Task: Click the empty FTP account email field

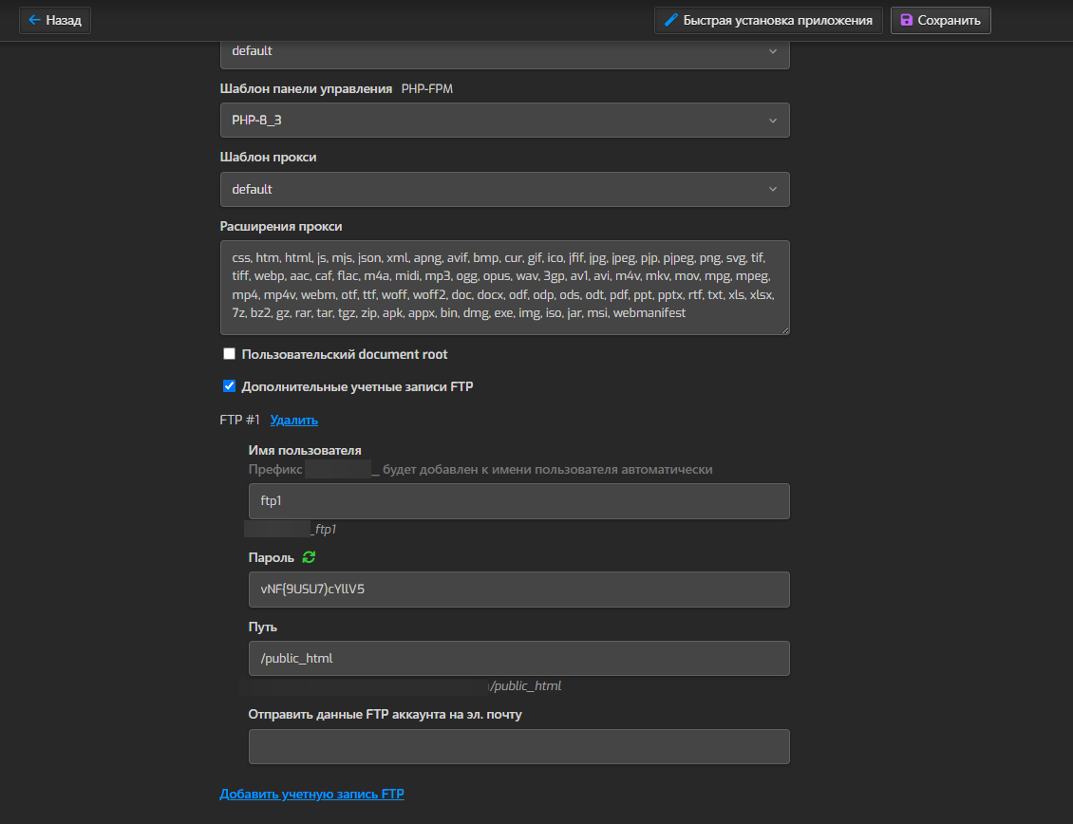Action: point(518,746)
